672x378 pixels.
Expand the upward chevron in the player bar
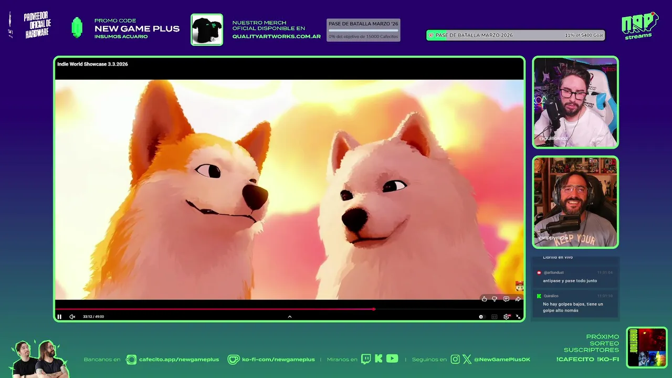pyautogui.click(x=290, y=317)
